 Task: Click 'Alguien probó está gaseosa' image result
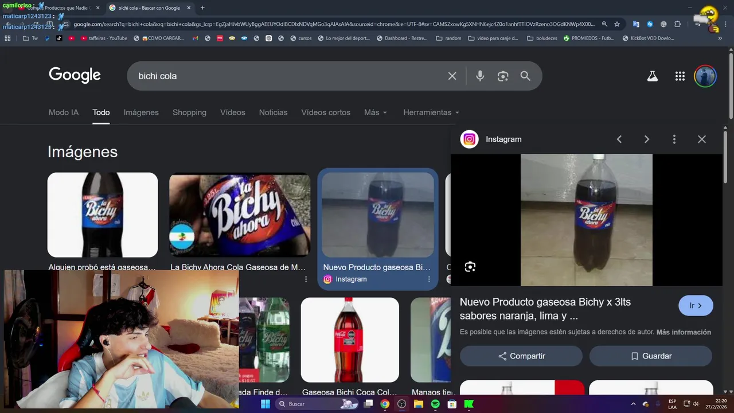103,215
